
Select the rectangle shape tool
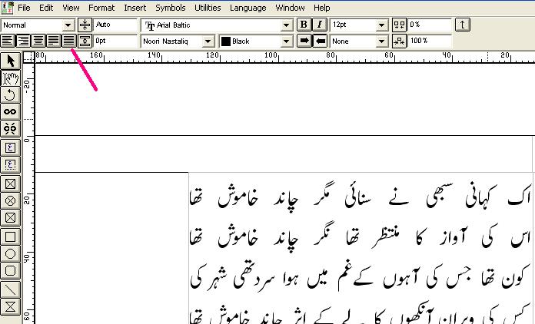click(x=11, y=236)
